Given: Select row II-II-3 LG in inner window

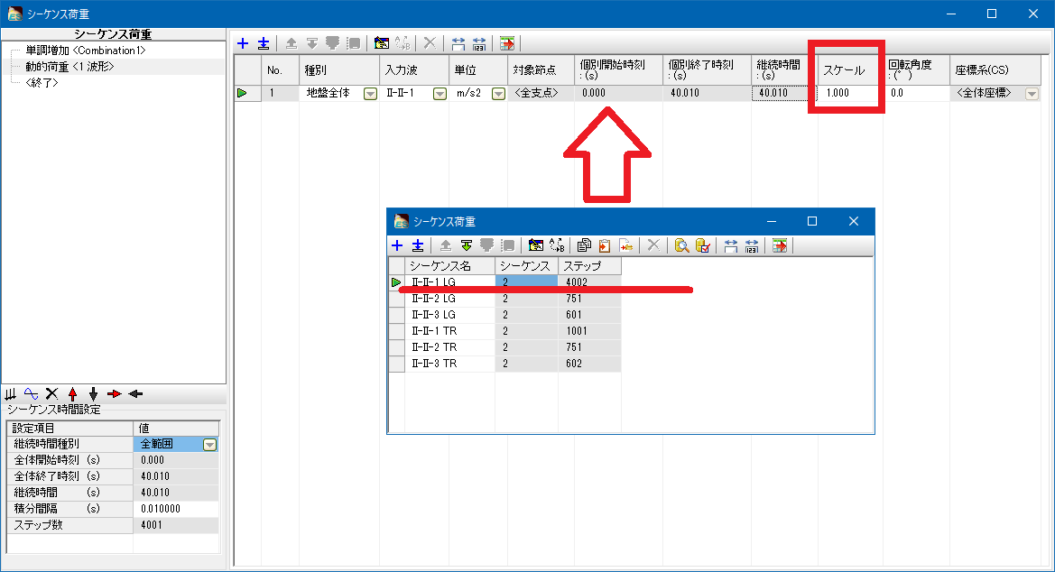Looking at the screenshot, I should 449,315.
